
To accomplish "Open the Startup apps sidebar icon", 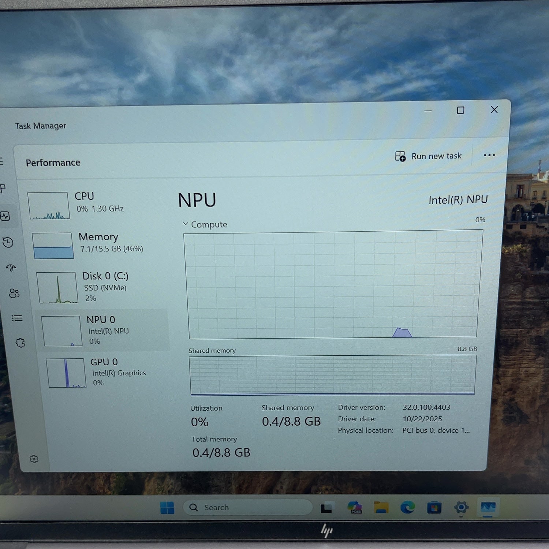I will [11, 268].
